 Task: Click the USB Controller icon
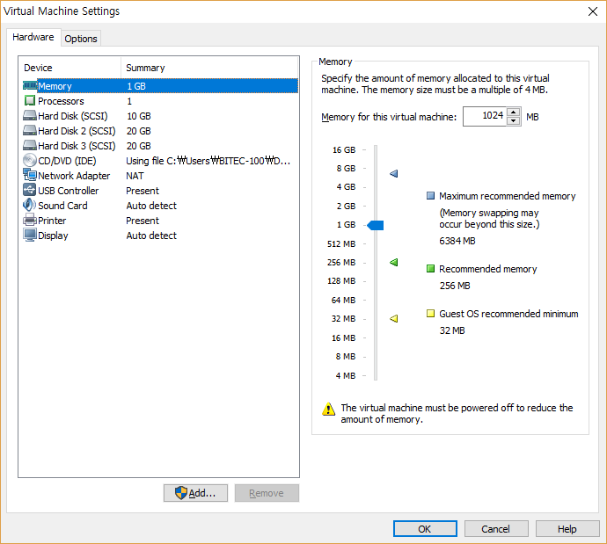click(x=30, y=190)
